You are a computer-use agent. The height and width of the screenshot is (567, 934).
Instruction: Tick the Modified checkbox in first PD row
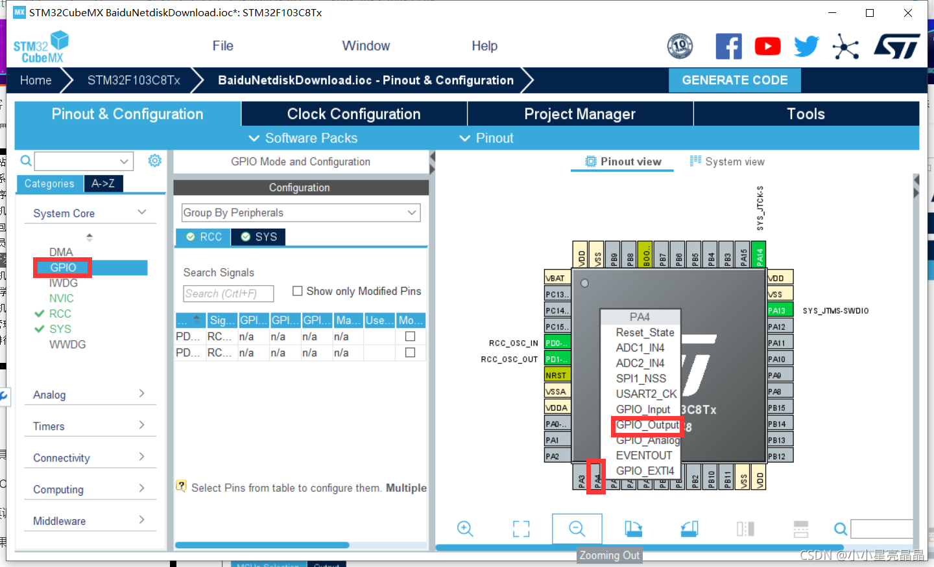point(410,336)
